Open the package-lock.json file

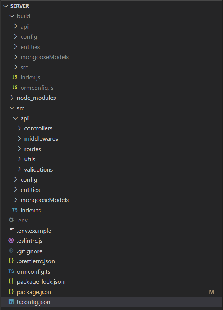coord(41,282)
